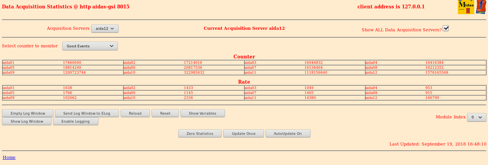Image resolution: width=488 pixels, height=165 pixels.
Task: Select counter value 322985632 for aida10
Action: (194, 73)
